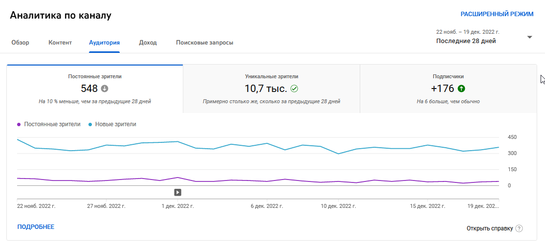Click the 1 дек. 2022 г. axis label

177,206
